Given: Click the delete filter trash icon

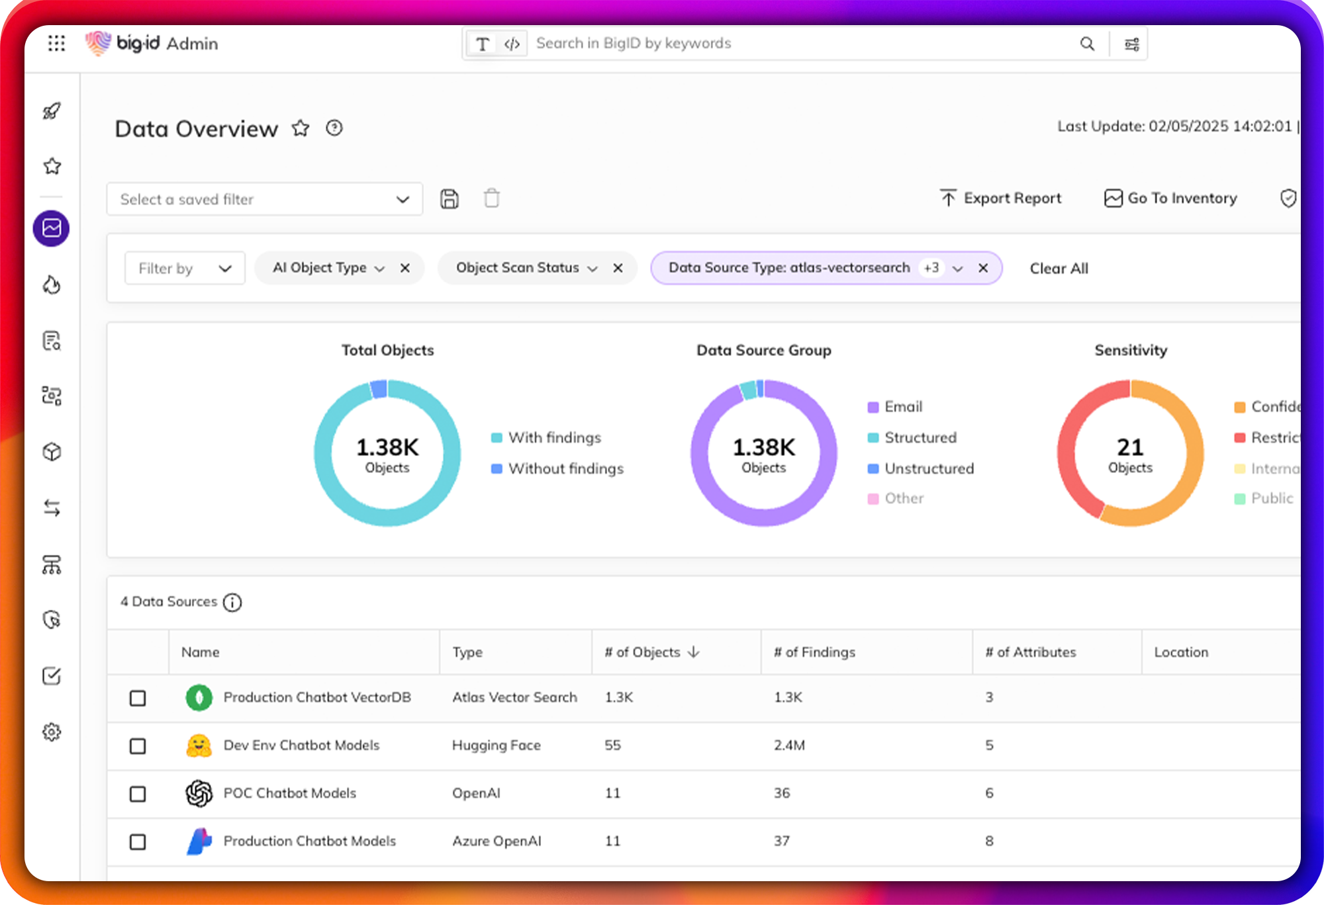Looking at the screenshot, I should 491,198.
